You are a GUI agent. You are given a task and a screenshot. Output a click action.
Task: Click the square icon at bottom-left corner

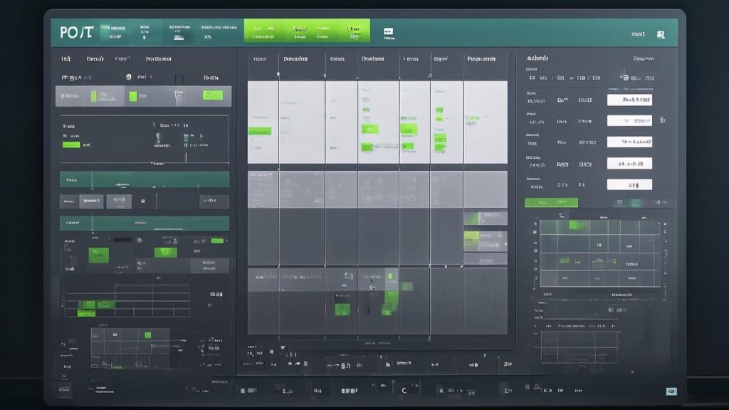pyautogui.click(x=62, y=389)
